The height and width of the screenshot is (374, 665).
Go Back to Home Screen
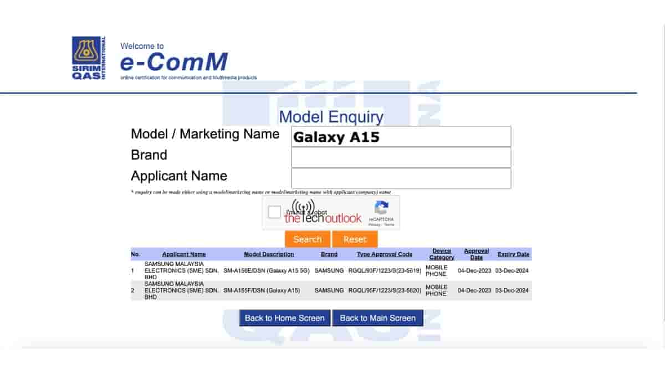285,318
